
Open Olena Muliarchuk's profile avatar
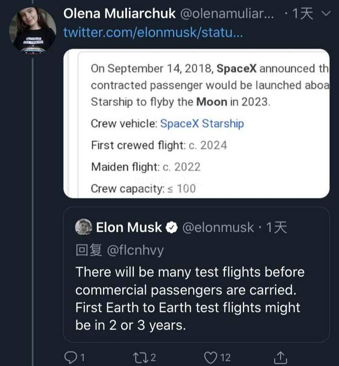[33, 30]
